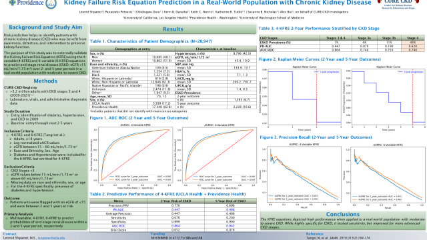This screenshot has width=427, height=240.
Task: Click the Outcome subheading in Methods
Action: click(x=12, y=199)
